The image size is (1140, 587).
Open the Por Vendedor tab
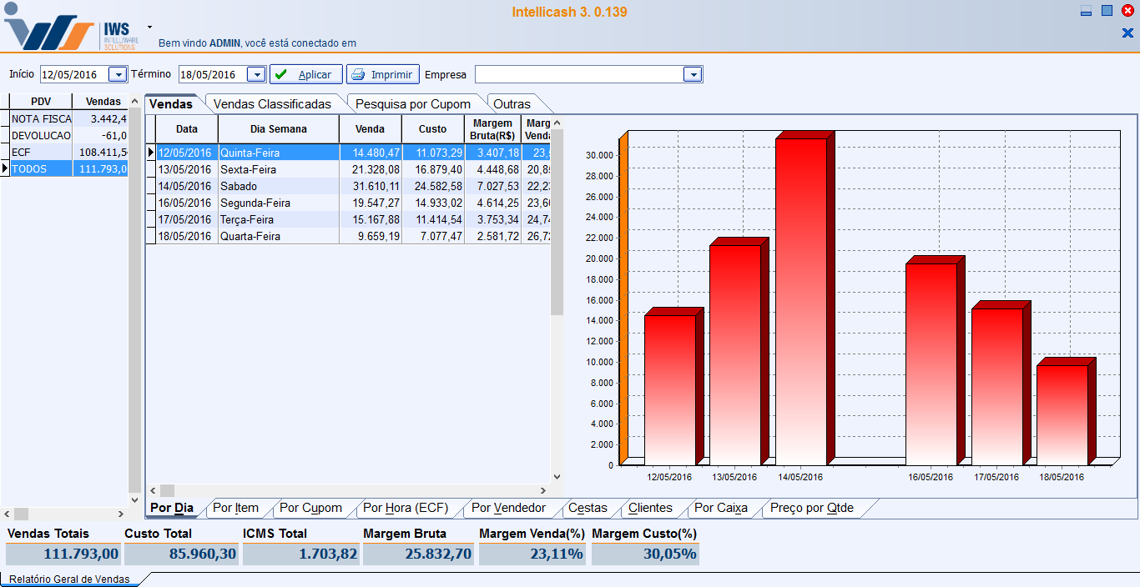click(x=509, y=508)
